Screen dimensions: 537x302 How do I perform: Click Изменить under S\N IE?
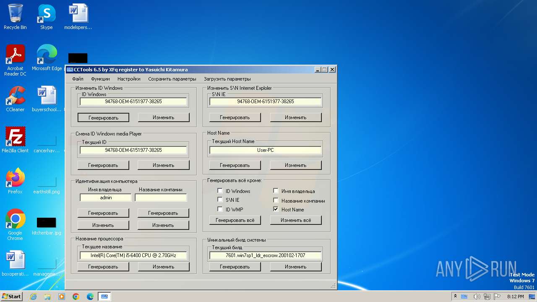tap(296, 117)
